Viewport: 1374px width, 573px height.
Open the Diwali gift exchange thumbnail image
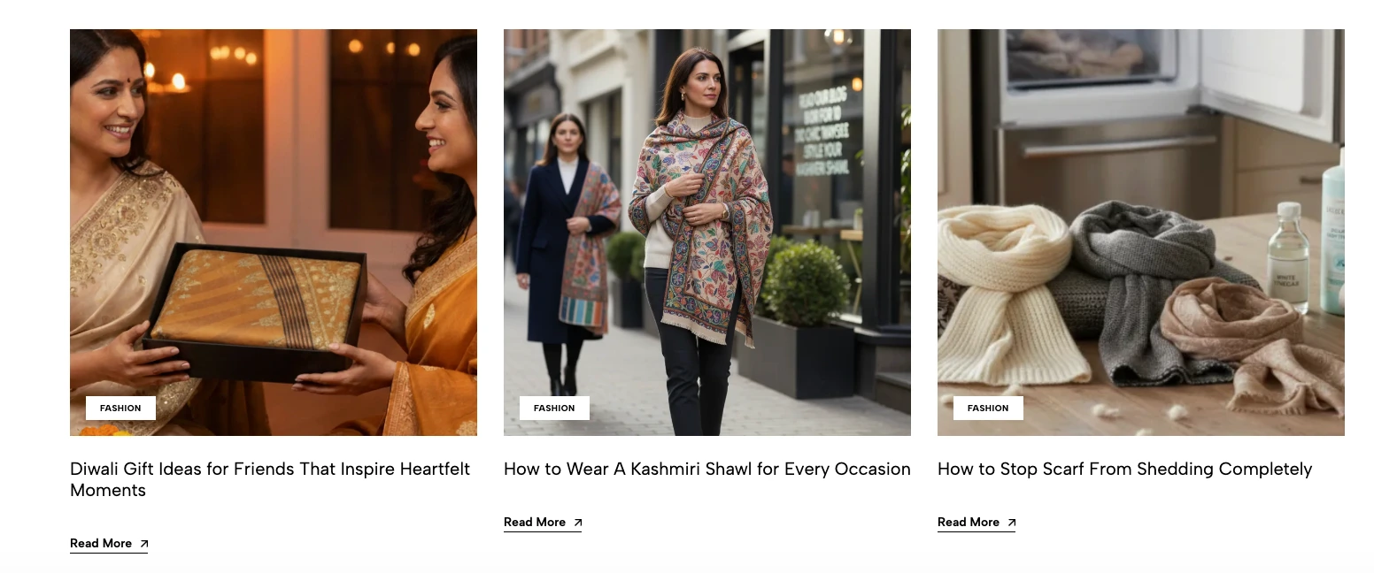273,177
